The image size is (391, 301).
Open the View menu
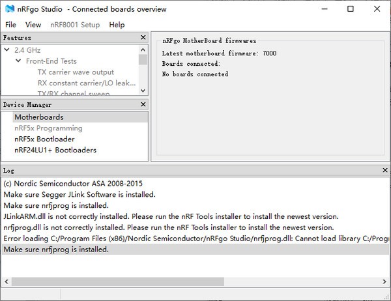[33, 25]
